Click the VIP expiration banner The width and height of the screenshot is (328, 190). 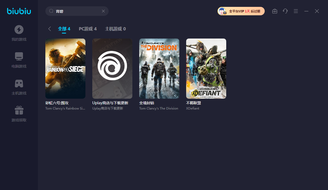tap(244, 11)
